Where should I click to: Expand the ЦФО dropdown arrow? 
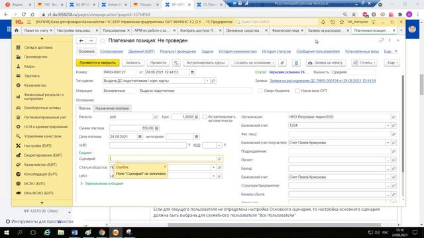coord(213,177)
